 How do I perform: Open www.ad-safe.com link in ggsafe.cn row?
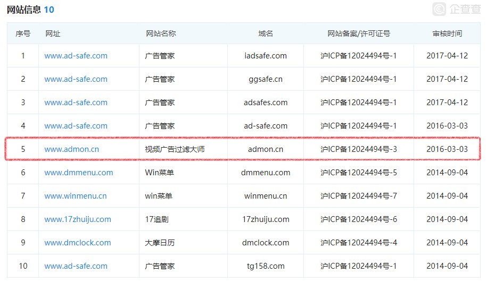tap(76, 79)
